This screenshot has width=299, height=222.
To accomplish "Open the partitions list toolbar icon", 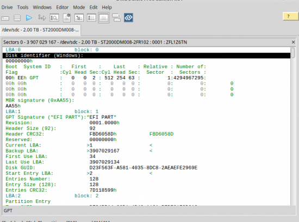I will coord(17,18).
